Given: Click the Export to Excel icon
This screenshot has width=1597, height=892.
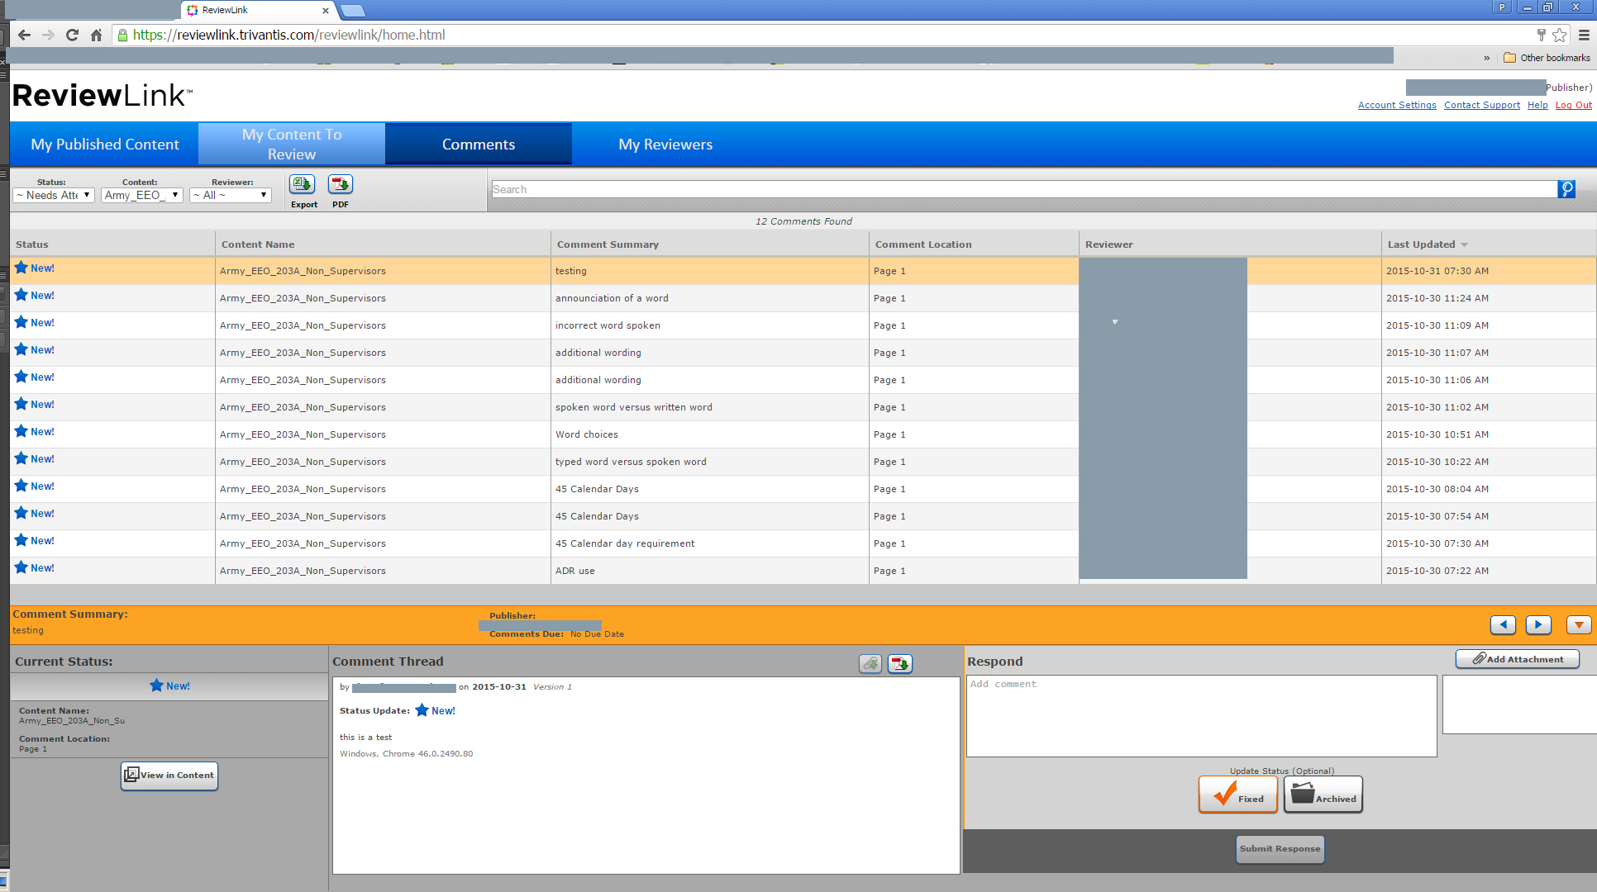Looking at the screenshot, I should pyautogui.click(x=302, y=185).
